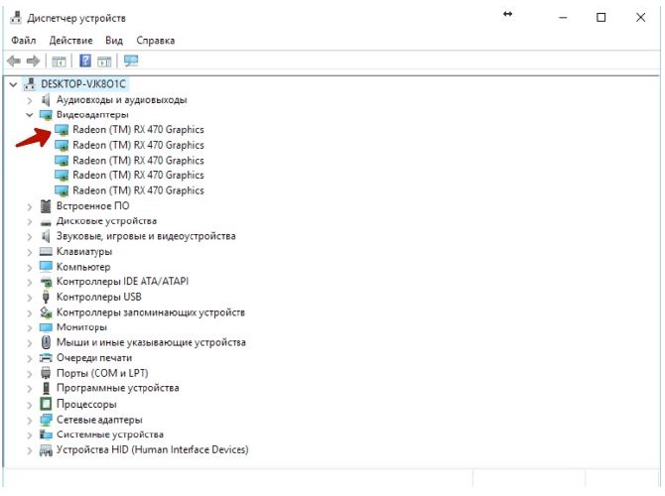Collapse the DESKTOP-VJK8O1C root node
665x496 pixels.
pos(13,84)
